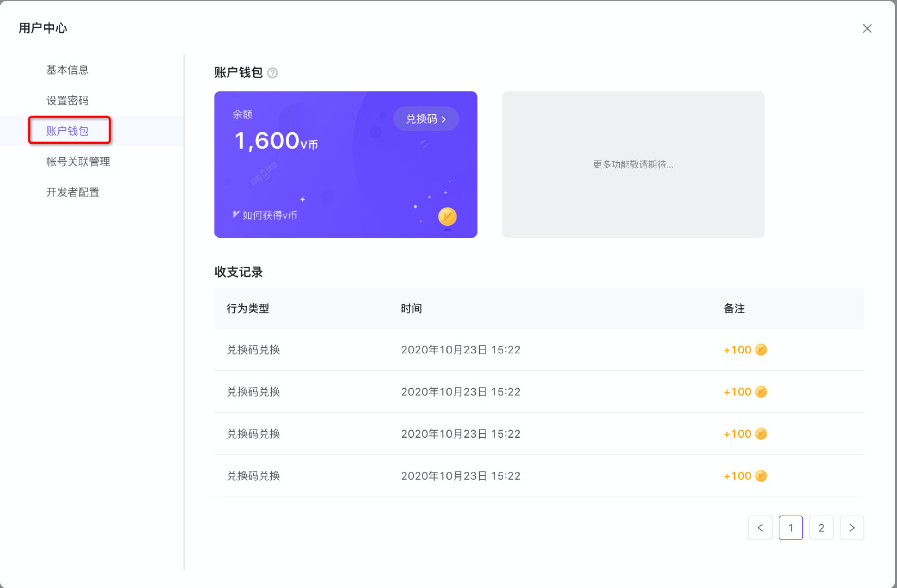Select the 账户钱包 sidebar entry
Viewport: 897px width, 588px height.
68,130
